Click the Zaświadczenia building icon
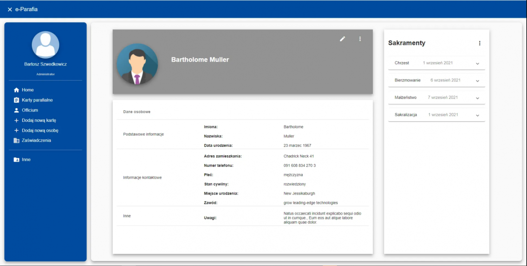 [16, 141]
